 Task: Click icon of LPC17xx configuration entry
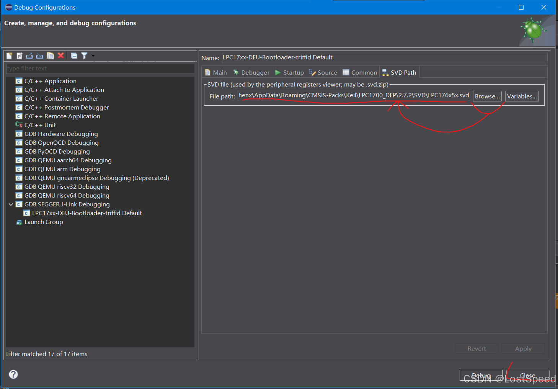(x=26, y=213)
